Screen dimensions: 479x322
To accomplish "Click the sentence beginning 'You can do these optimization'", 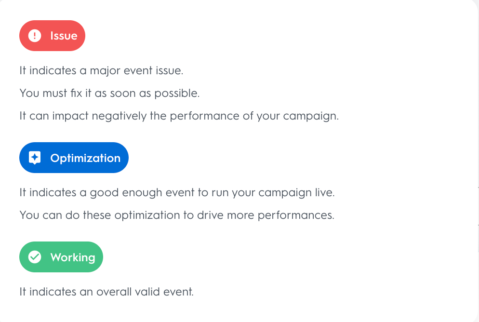I will coord(177,215).
